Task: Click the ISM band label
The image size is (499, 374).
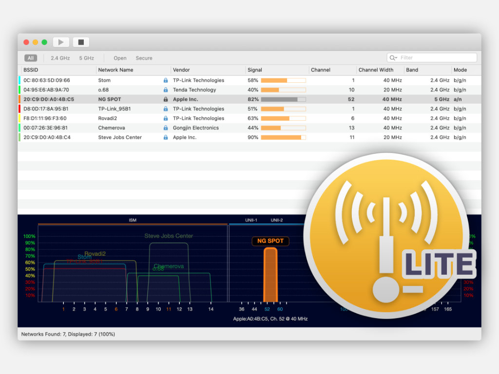Action: click(133, 220)
